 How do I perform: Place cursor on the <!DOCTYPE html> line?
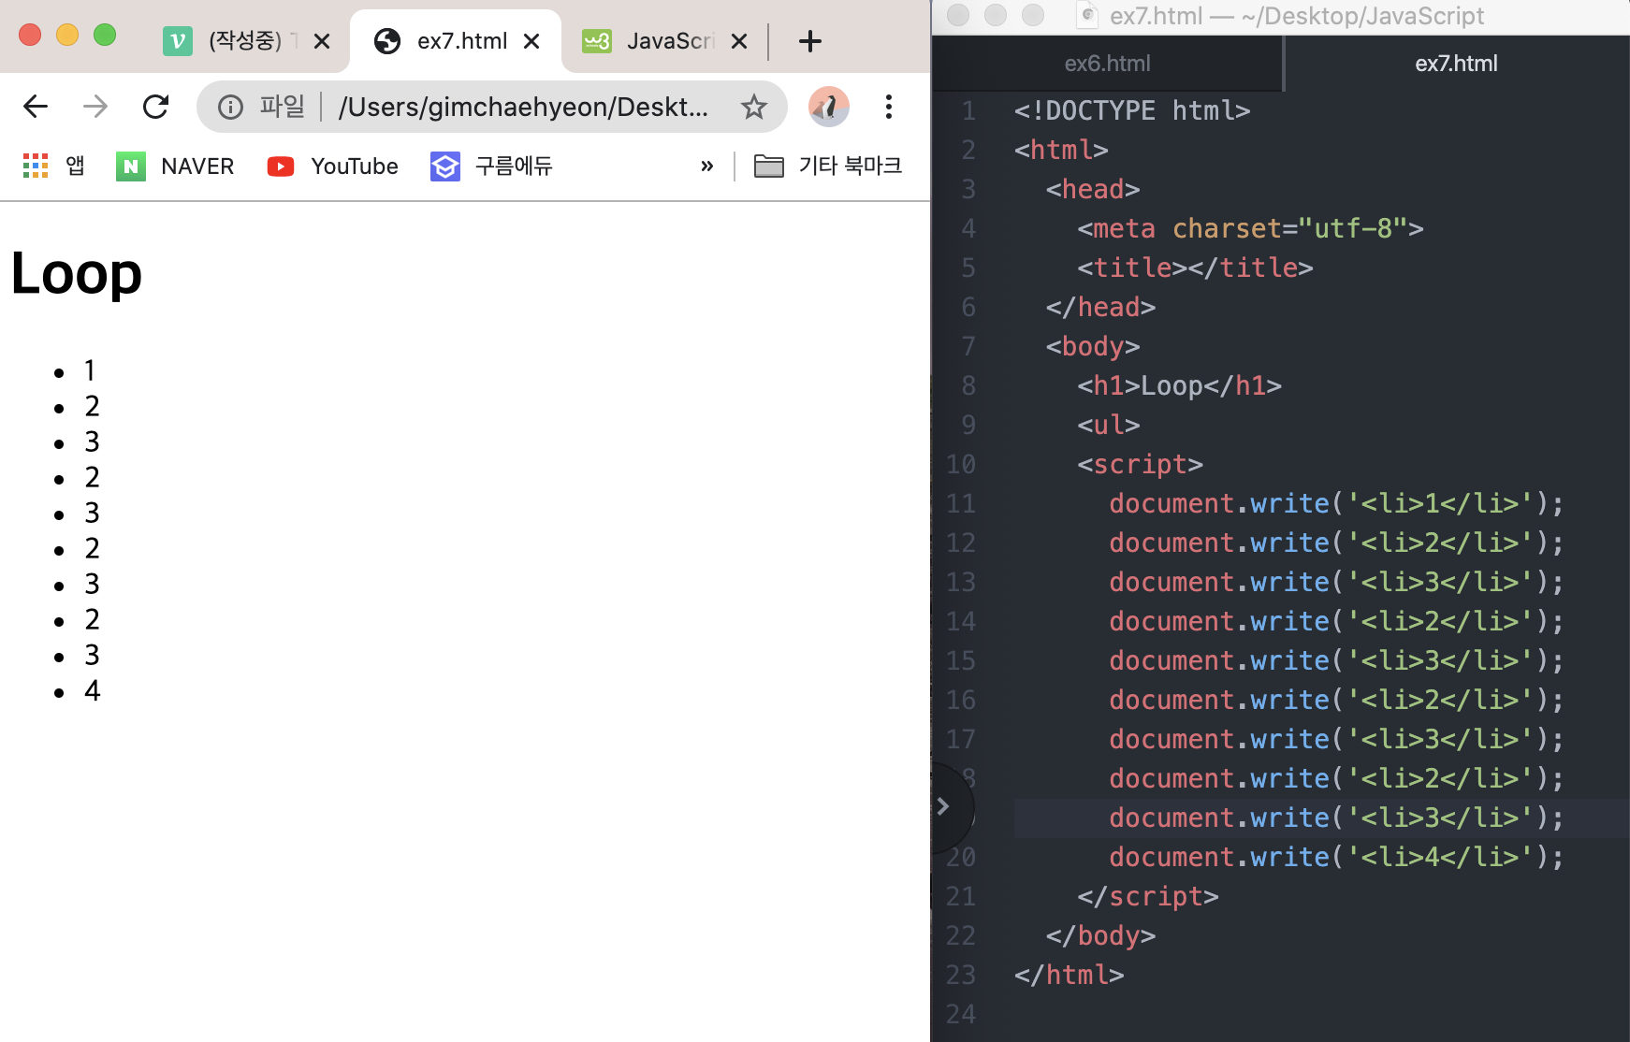point(1132,110)
